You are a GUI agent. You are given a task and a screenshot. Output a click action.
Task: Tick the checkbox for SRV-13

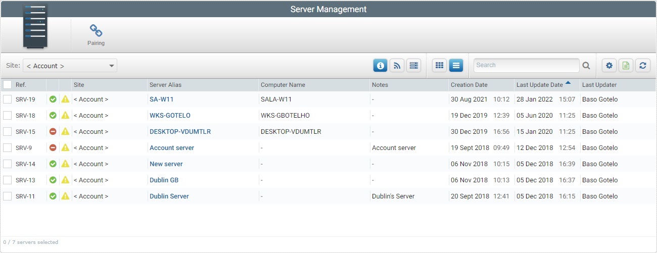tap(7, 180)
